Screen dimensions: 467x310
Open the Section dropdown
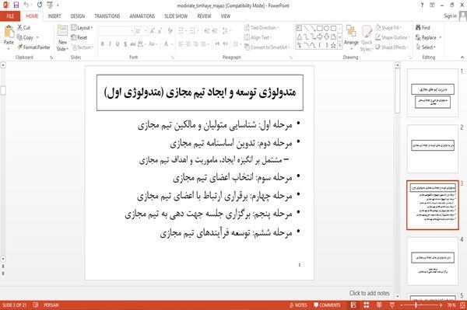pos(83,47)
